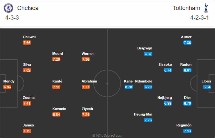
Task: Select Tottenham's 4-2-3-1 formation label
Action: tap(200, 18)
